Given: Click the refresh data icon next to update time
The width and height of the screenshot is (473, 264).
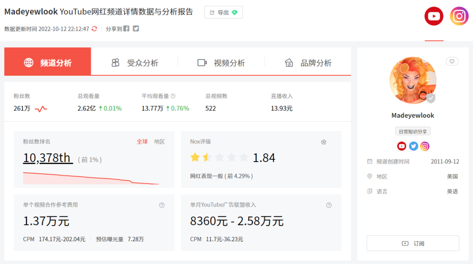Looking at the screenshot, I should pyautogui.click(x=95, y=28).
